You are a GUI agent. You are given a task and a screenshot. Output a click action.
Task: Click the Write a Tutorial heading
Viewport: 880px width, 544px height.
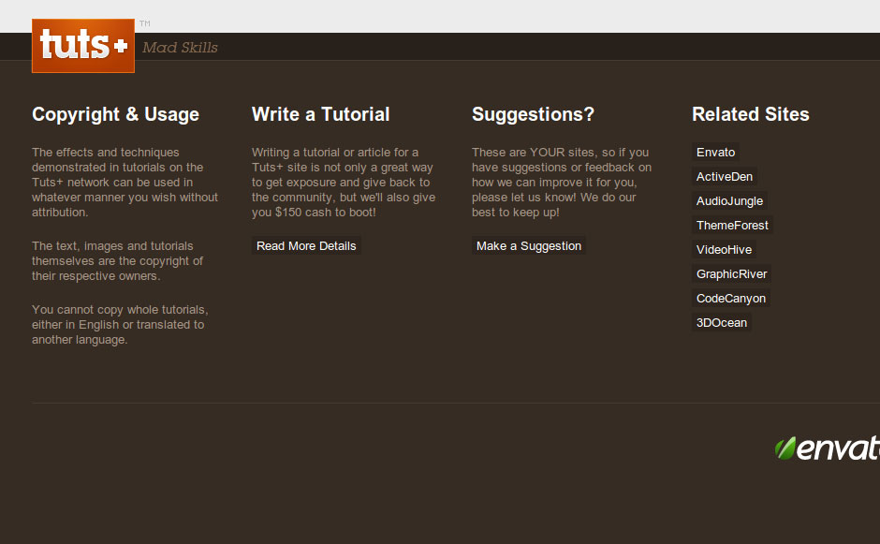point(320,114)
